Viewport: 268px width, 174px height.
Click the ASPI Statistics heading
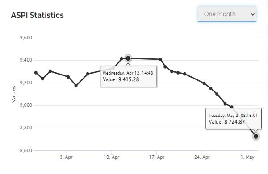[x=37, y=15]
